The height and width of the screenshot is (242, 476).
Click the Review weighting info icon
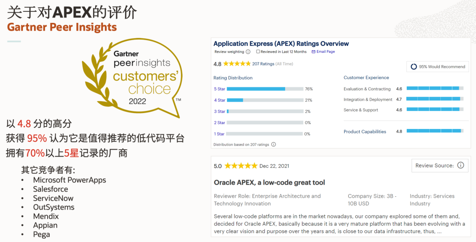point(248,52)
